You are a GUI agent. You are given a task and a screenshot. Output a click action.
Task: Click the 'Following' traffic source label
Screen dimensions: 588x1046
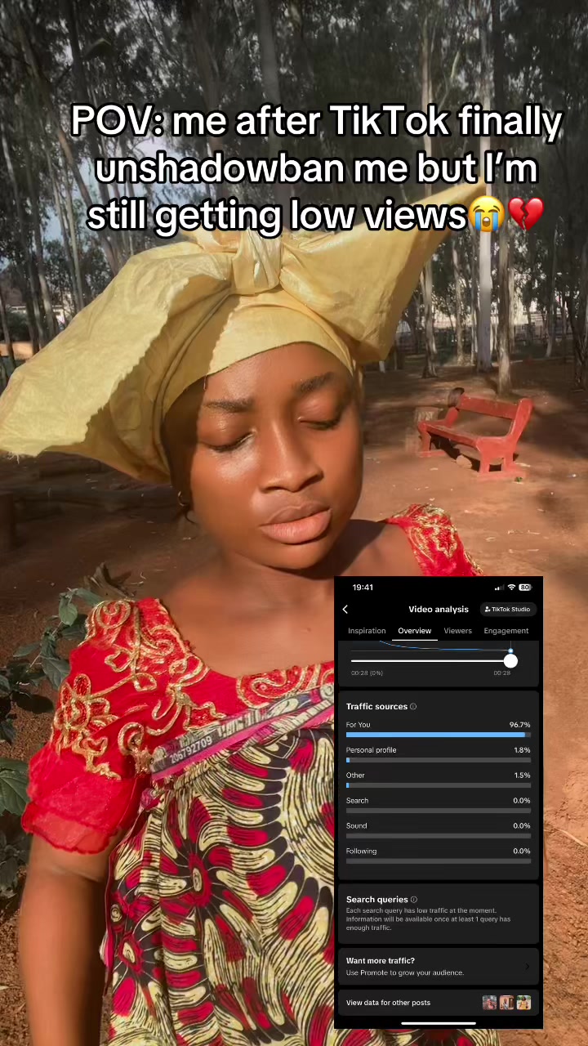[x=362, y=852]
